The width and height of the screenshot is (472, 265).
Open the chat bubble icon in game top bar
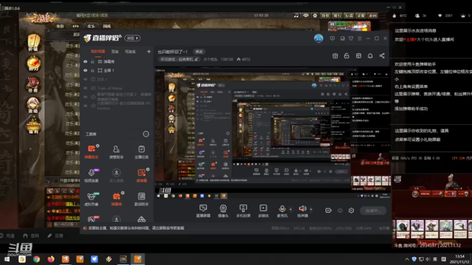(306, 15)
